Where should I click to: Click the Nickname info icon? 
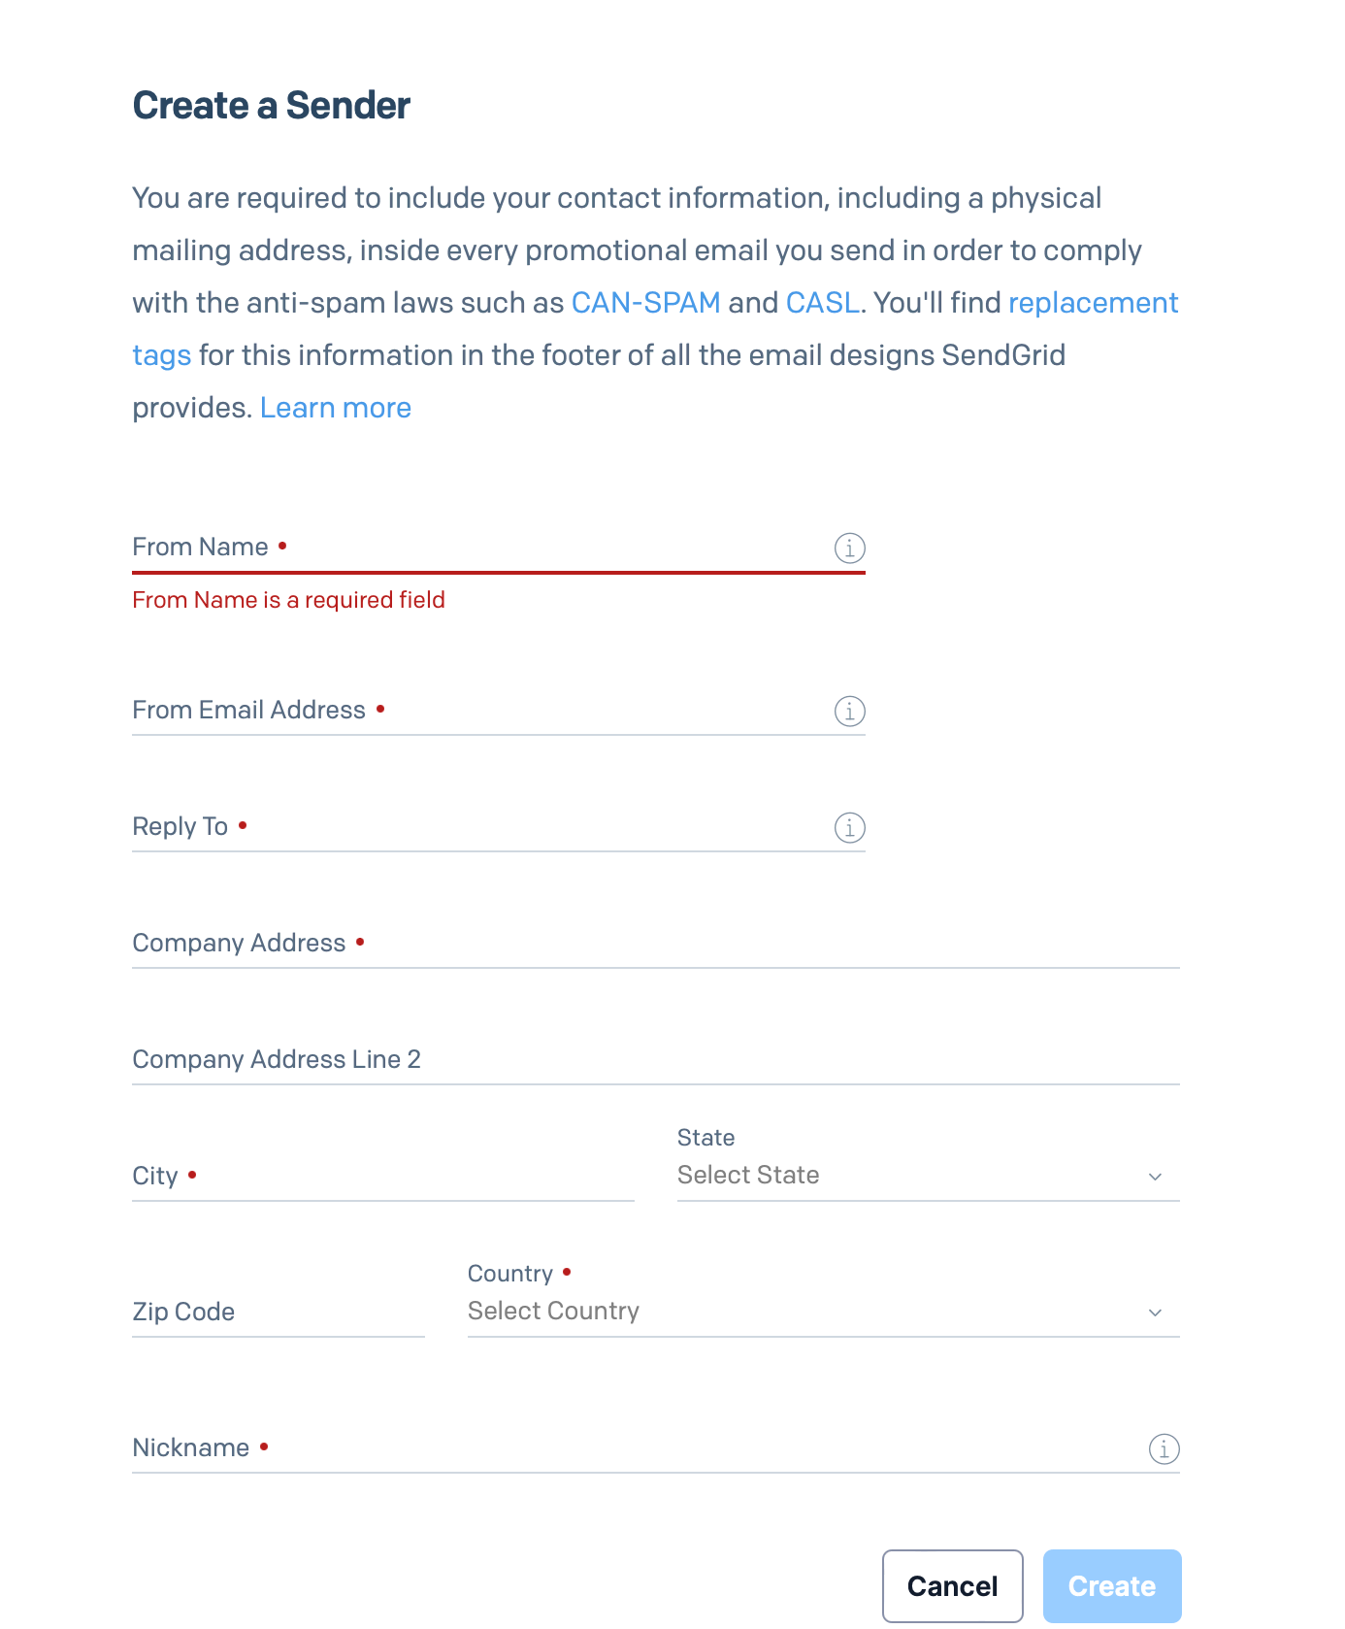1163,1449
